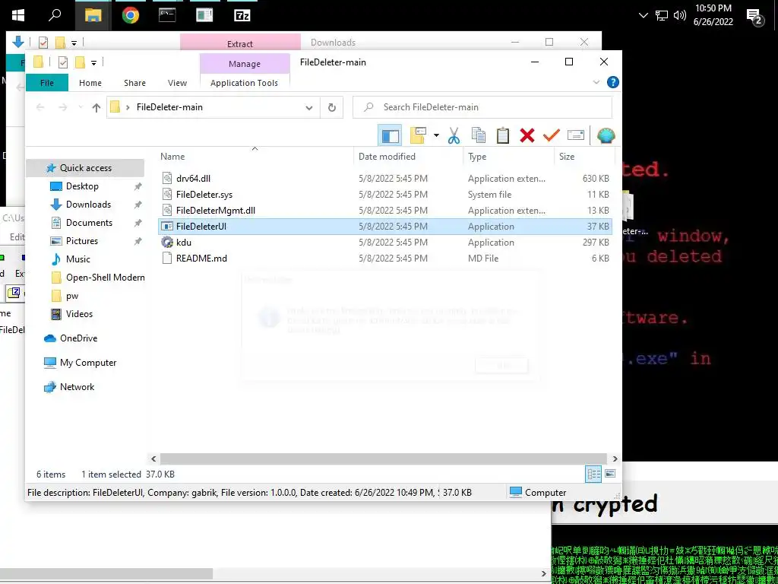
Task: Select the FileDeleter.sys file
Action: tap(385, 194)
